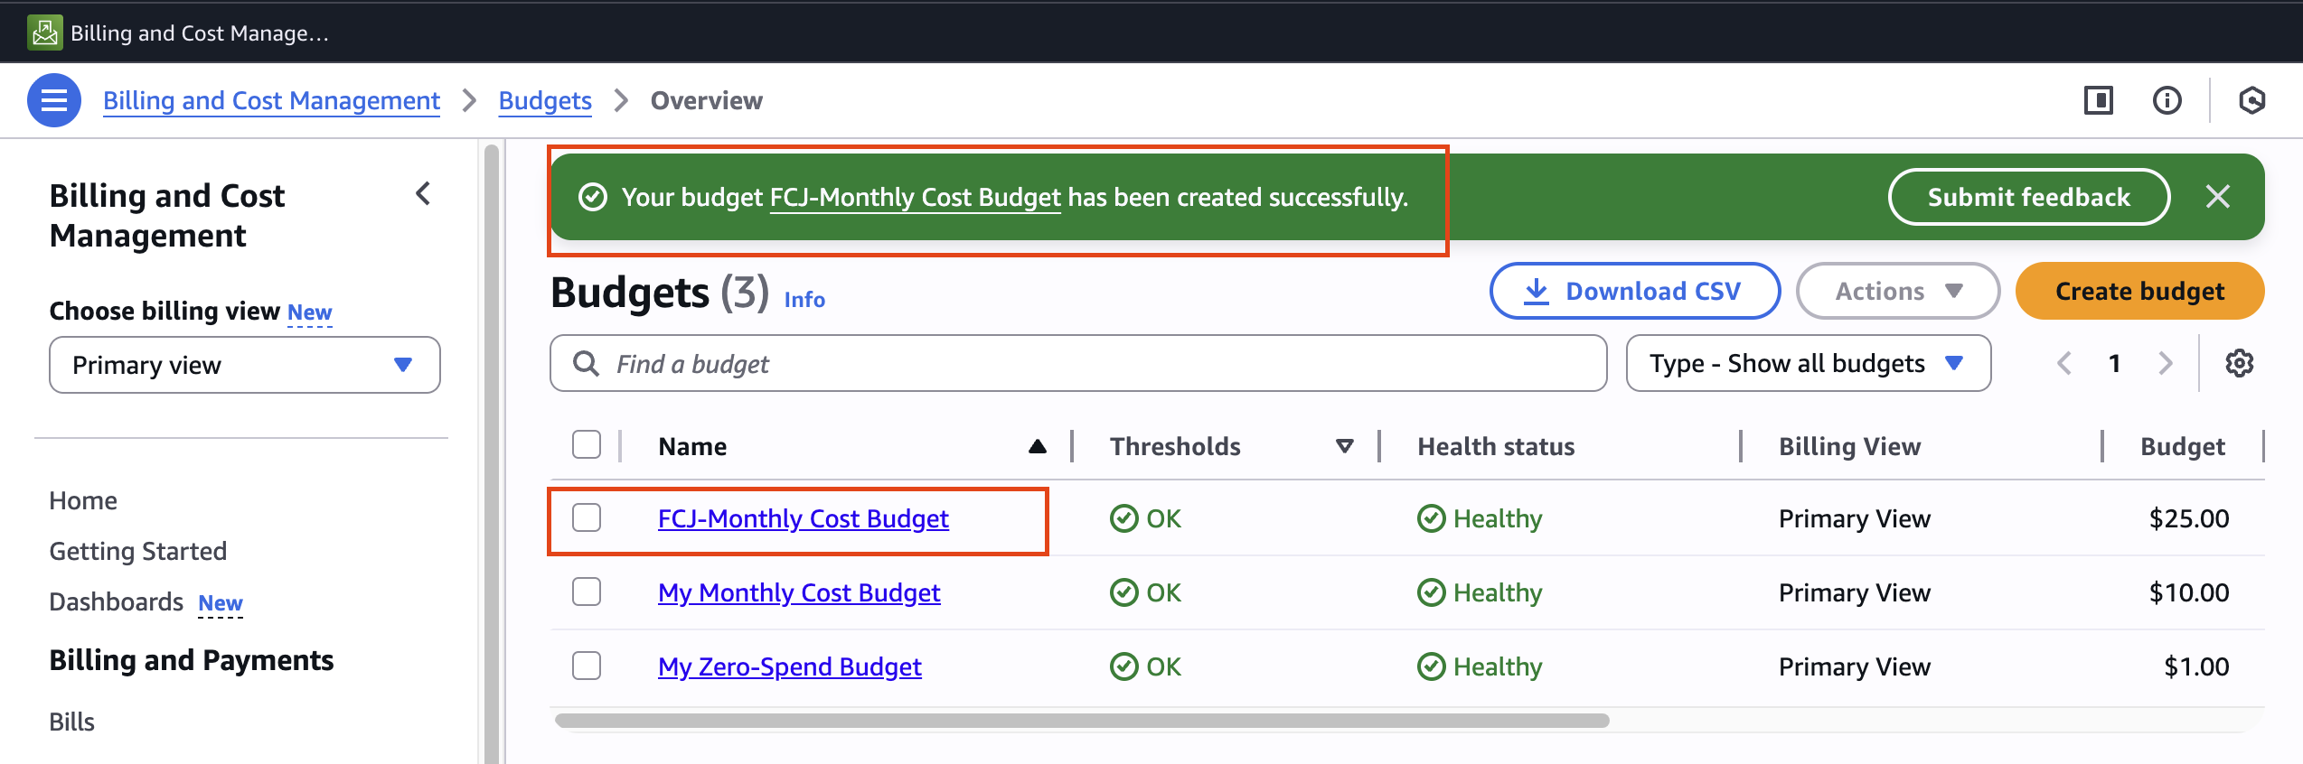Open the info help panel icon
The height and width of the screenshot is (764, 2303).
click(x=2167, y=100)
